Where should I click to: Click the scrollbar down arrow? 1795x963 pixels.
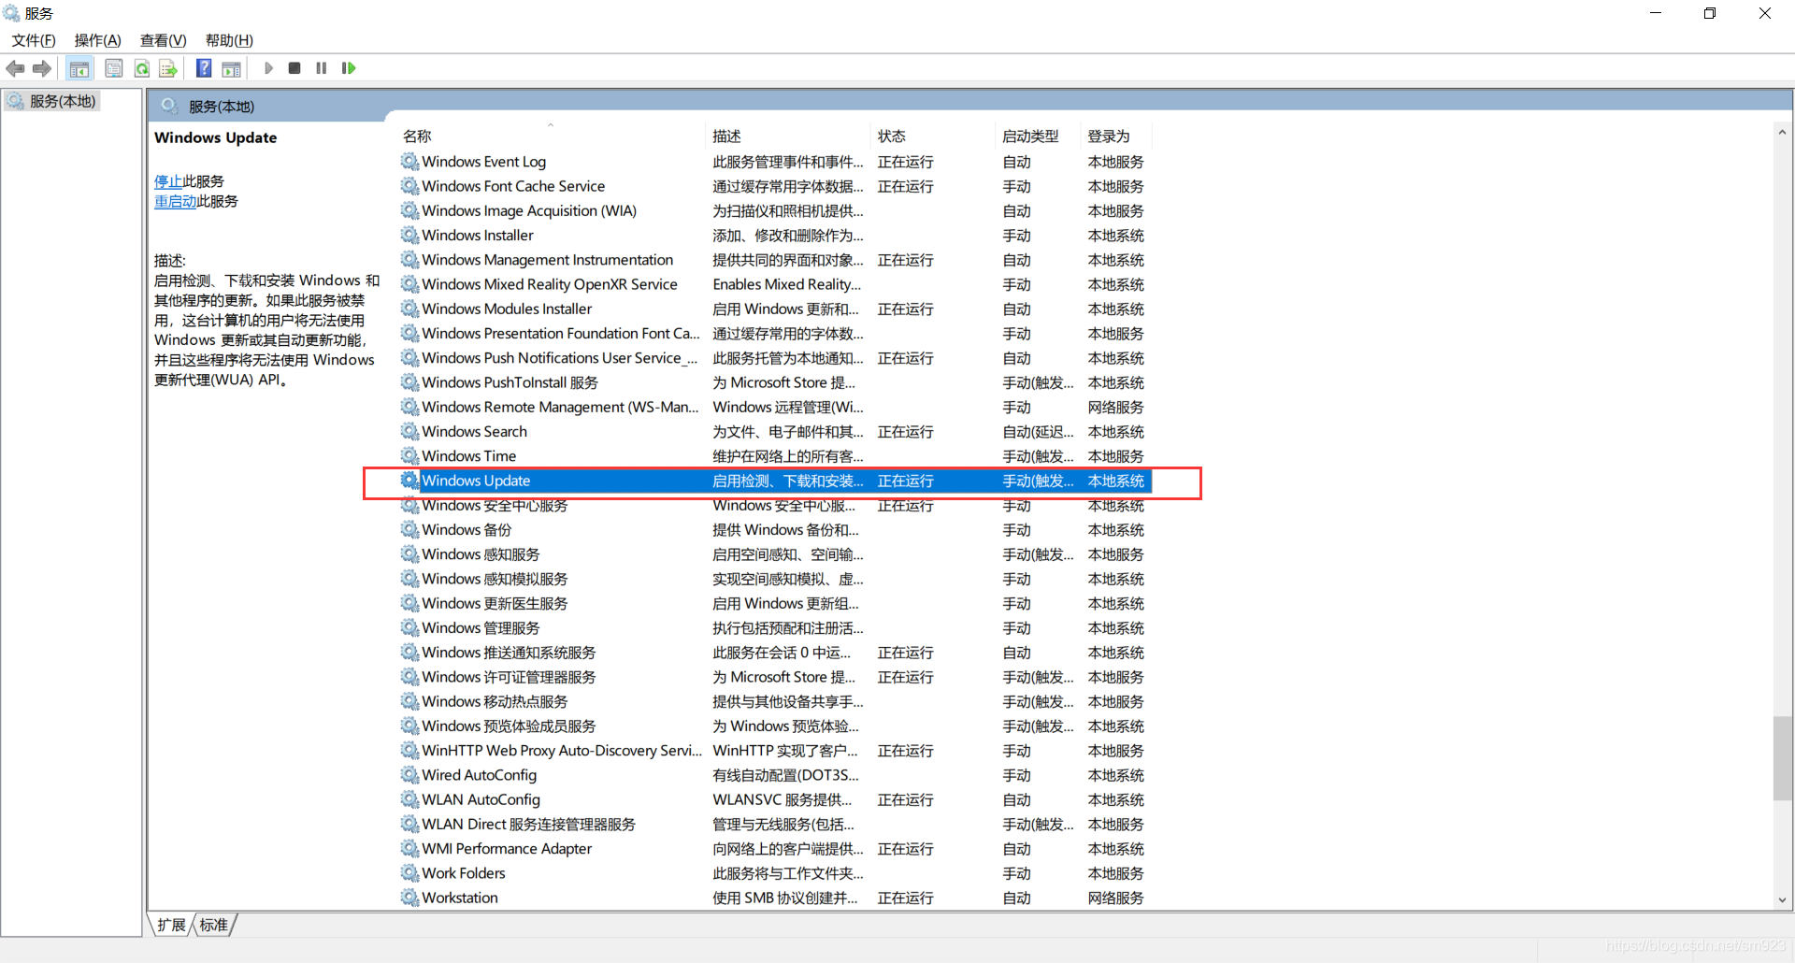(x=1782, y=900)
